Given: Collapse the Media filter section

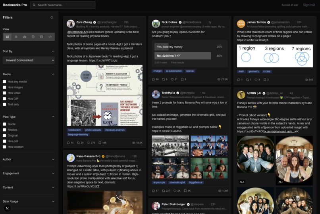Looking at the screenshot, I should click(53, 75).
